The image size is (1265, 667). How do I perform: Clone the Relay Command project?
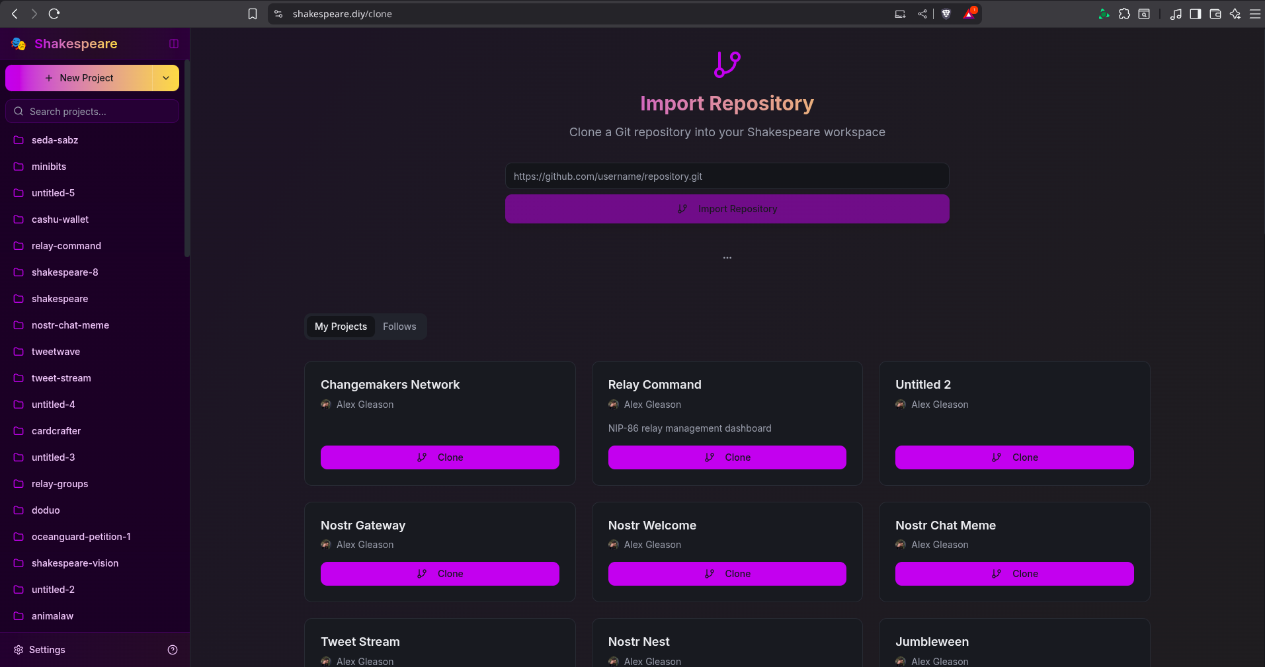click(727, 457)
